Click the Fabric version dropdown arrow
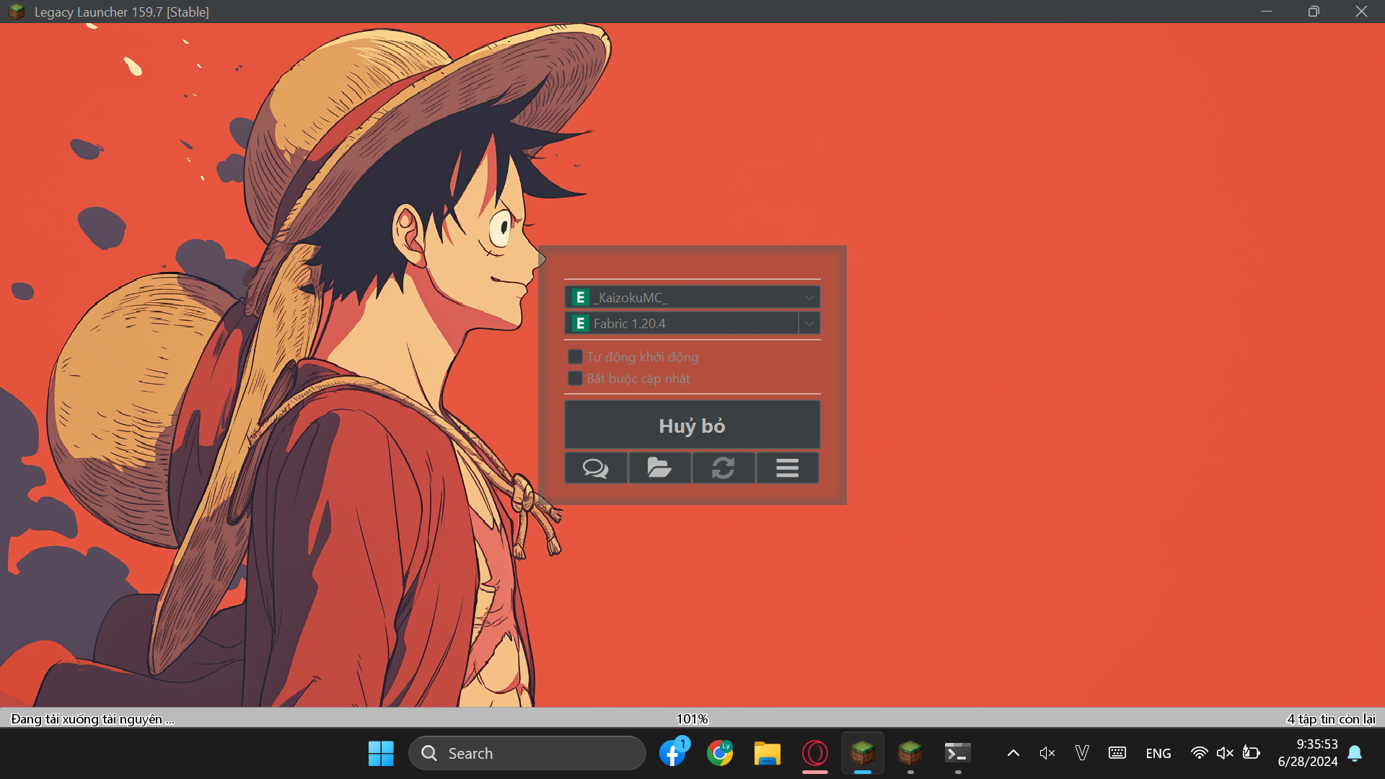 [x=809, y=323]
